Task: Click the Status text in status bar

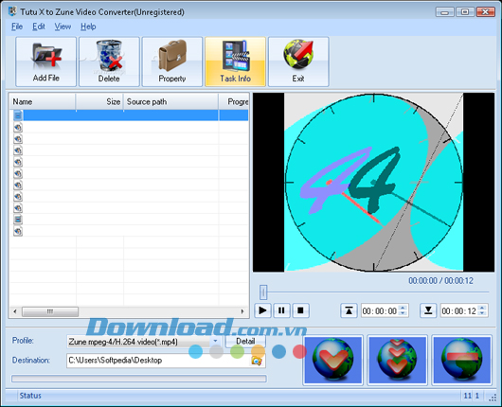Action: point(30,396)
